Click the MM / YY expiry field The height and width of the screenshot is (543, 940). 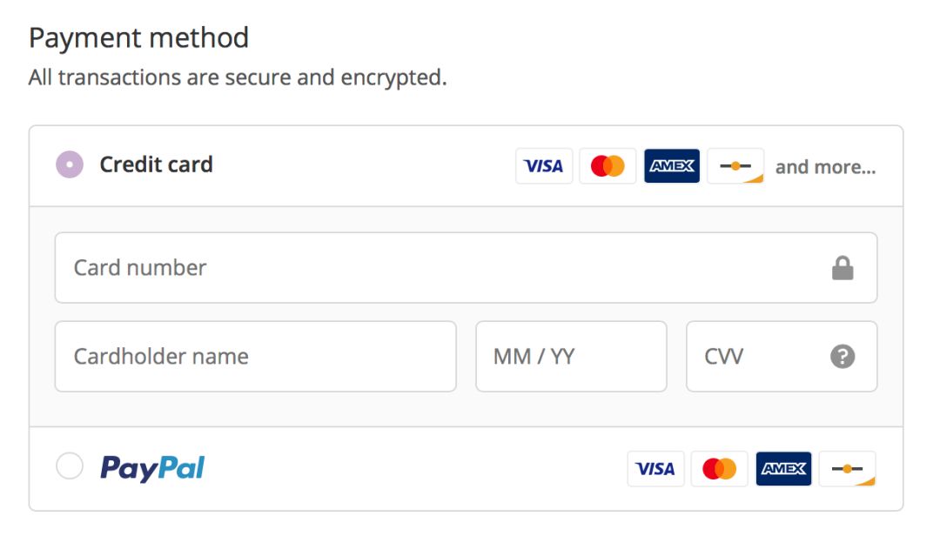click(570, 356)
